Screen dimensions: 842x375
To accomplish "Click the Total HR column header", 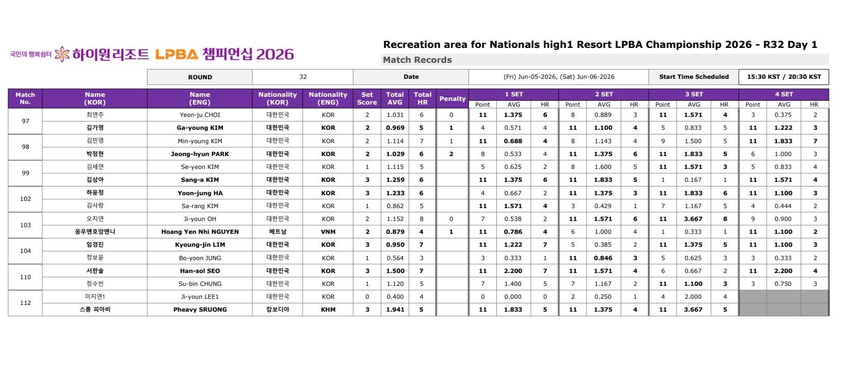I will click(x=423, y=98).
